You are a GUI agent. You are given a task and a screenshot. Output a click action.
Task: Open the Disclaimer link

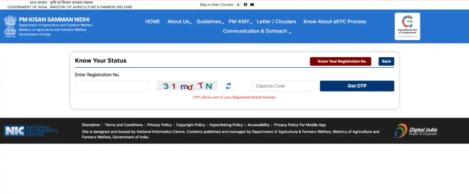[91, 125]
